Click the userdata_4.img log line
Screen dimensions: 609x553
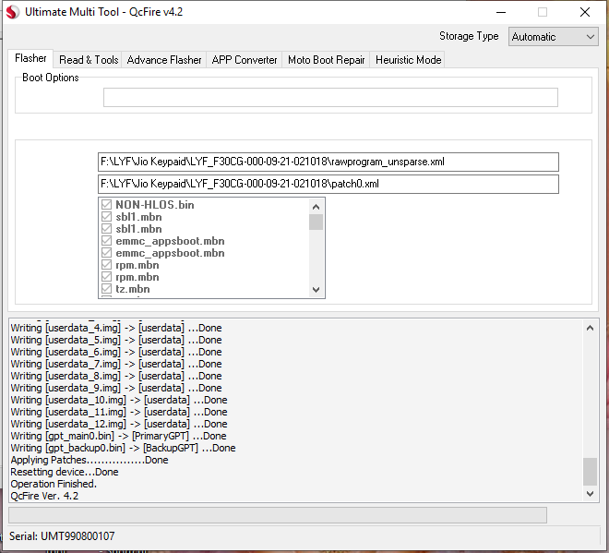(x=116, y=328)
